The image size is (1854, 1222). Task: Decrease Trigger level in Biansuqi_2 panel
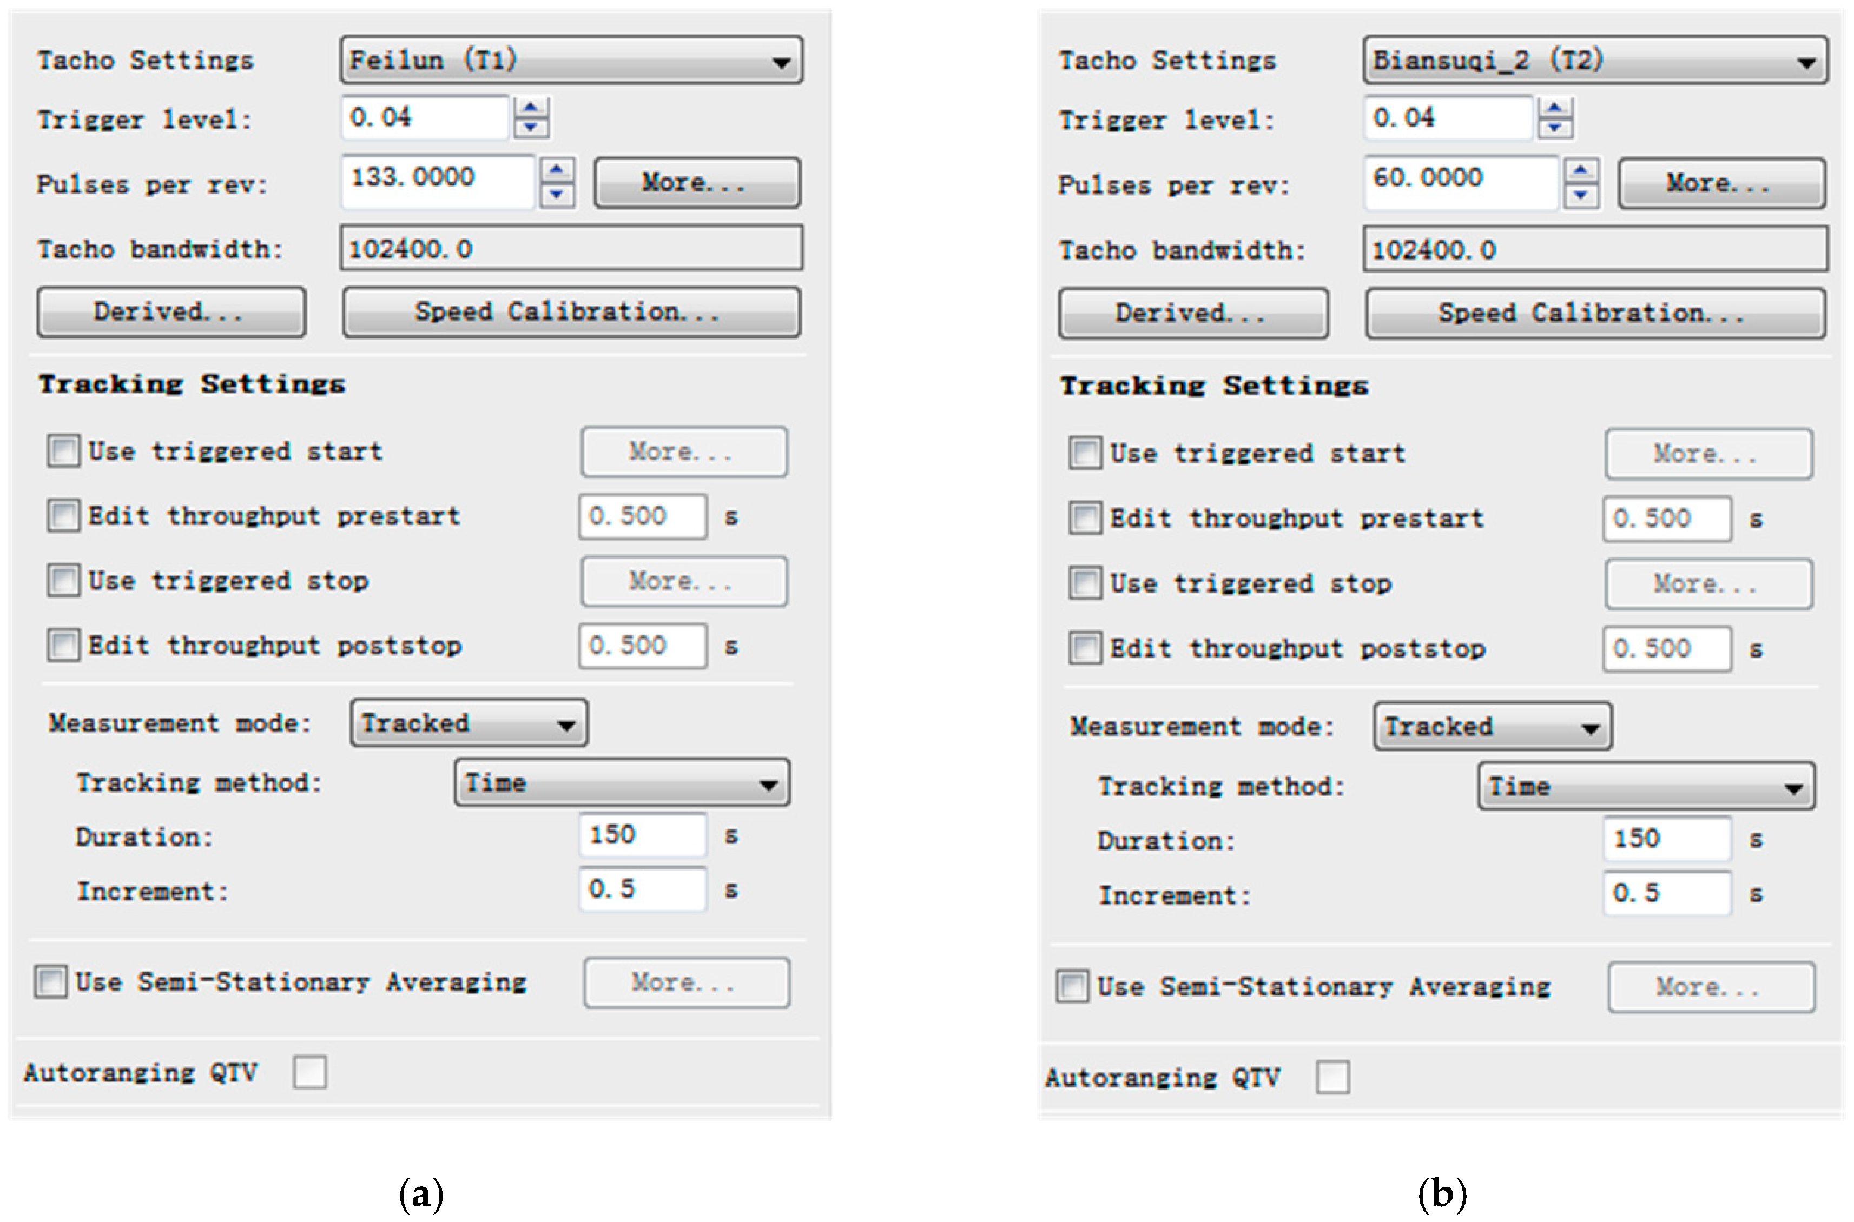(x=1555, y=128)
